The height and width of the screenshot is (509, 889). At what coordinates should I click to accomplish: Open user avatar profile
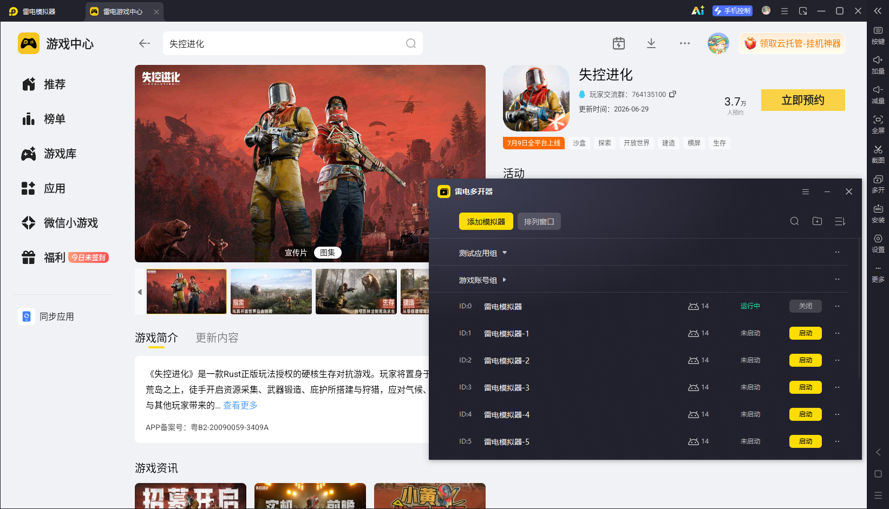(718, 43)
